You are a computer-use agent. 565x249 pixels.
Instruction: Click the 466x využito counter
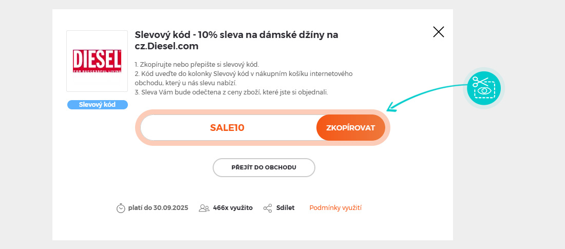coord(233,208)
